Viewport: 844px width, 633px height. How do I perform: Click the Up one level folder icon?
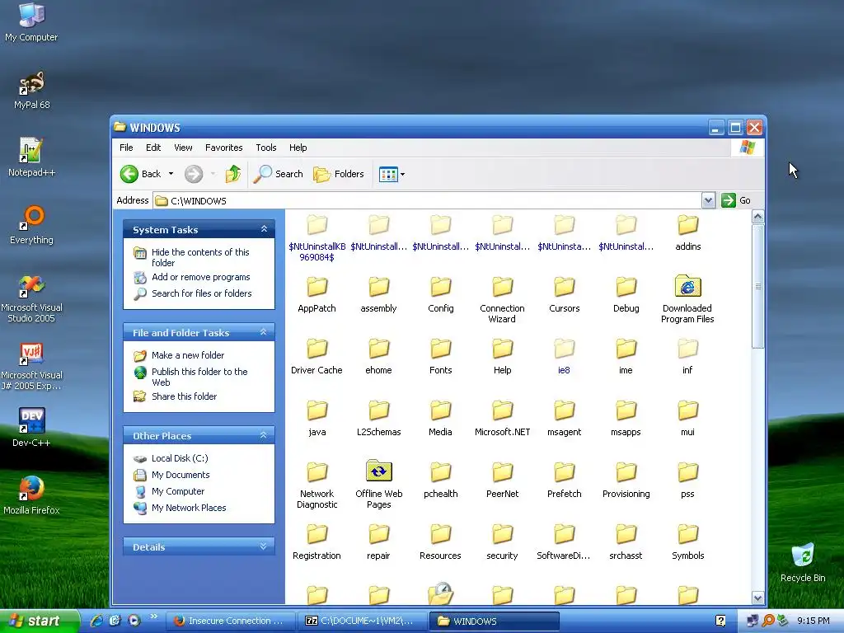[232, 174]
